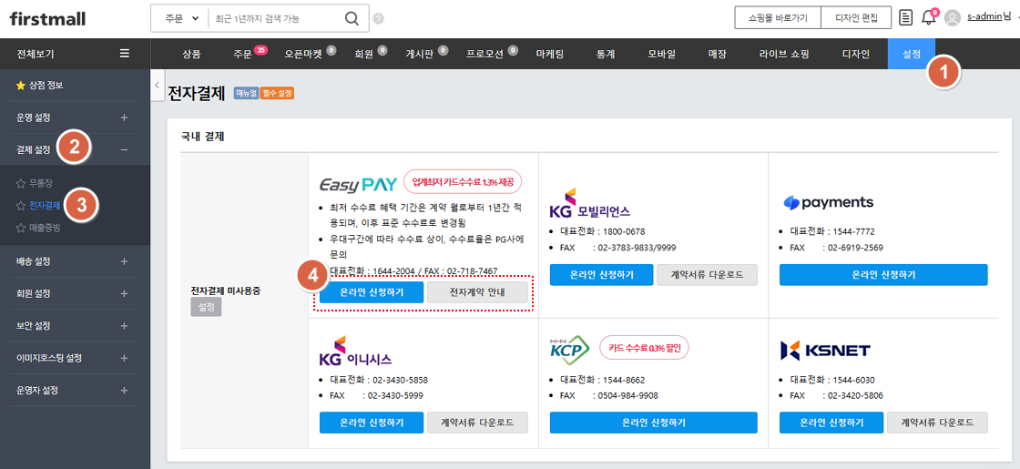This screenshot has width=1020, height=469.
Task: Click KCP 온라인 신청하기 button
Action: pos(654,423)
